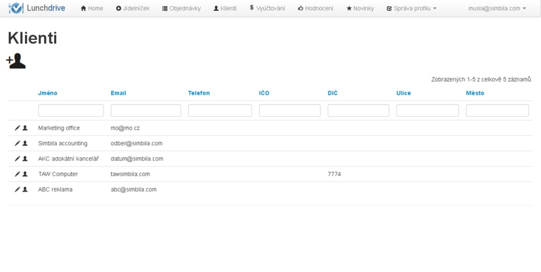Click the add new client icon

tap(16, 61)
